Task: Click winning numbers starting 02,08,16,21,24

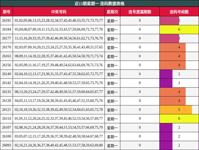Action: tap(59, 127)
